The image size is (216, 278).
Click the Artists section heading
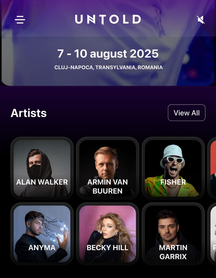(28, 113)
